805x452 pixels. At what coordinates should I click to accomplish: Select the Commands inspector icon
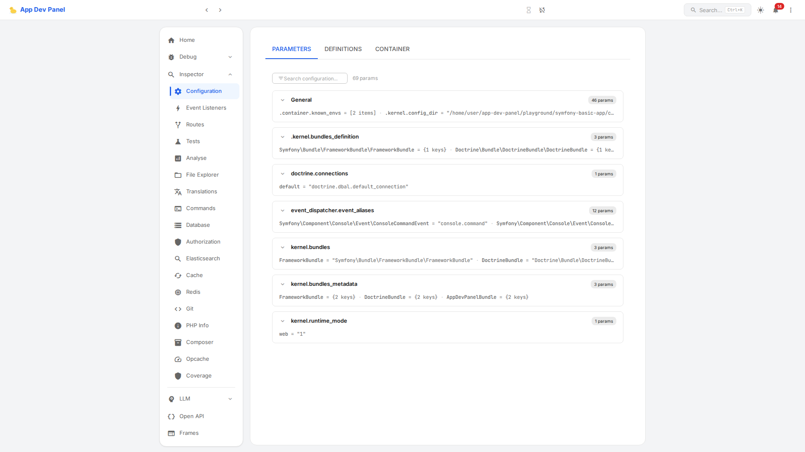[x=178, y=208]
